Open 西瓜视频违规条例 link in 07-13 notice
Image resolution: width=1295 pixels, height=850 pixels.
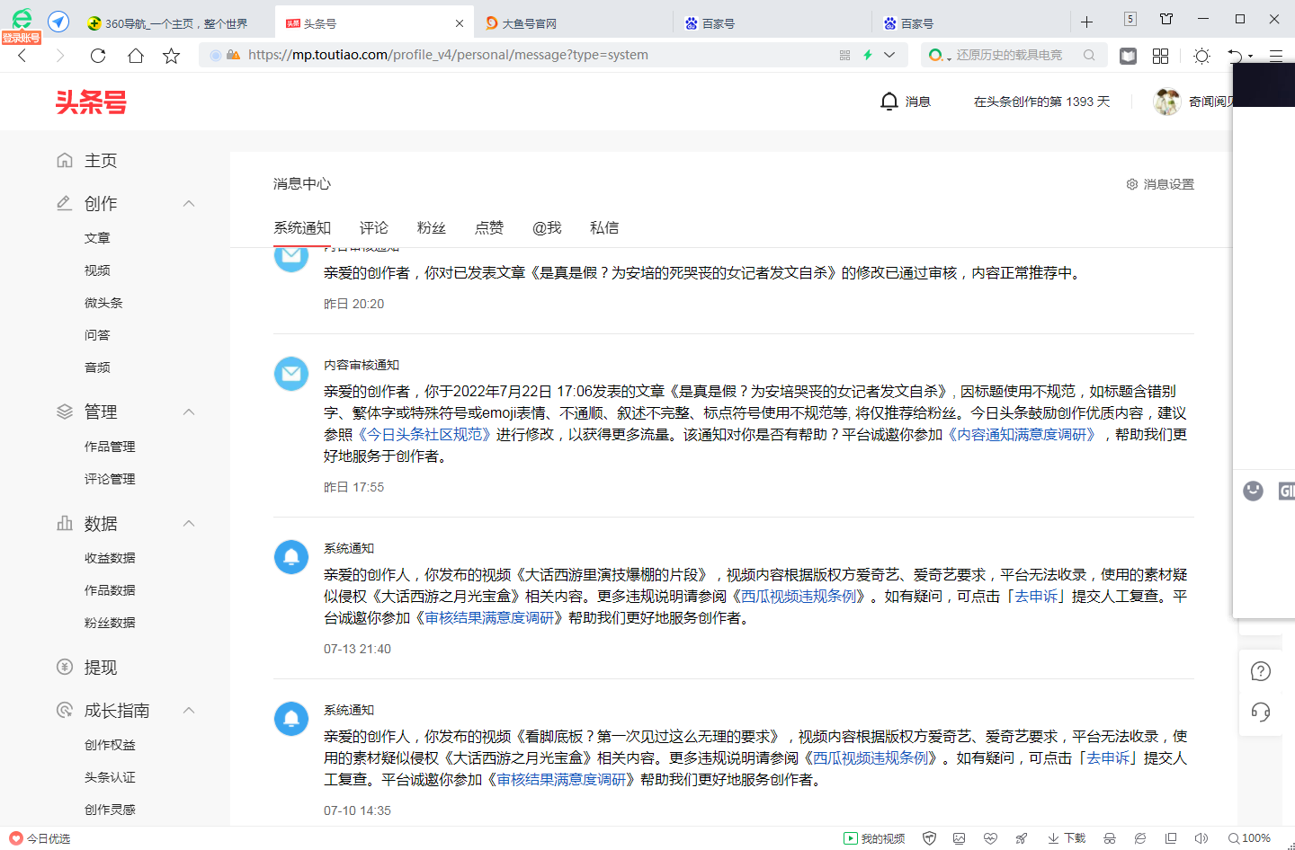point(799,597)
